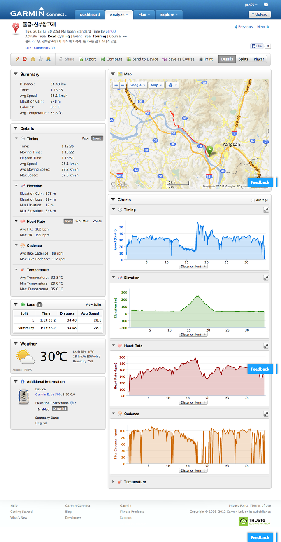Open the Google map provider dropdown
Image resolution: width=281 pixels, height=542 pixels.
coord(137,85)
